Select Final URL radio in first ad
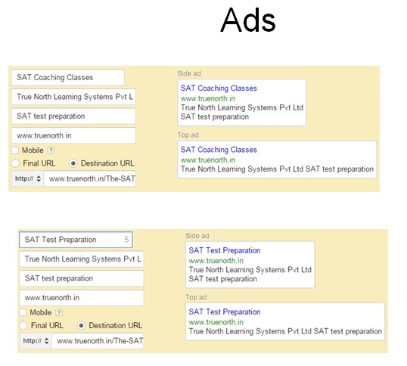 [16, 163]
